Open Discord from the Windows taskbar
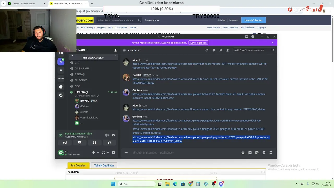Image resolution: width=334 pixels, height=188 pixels. coord(221,184)
